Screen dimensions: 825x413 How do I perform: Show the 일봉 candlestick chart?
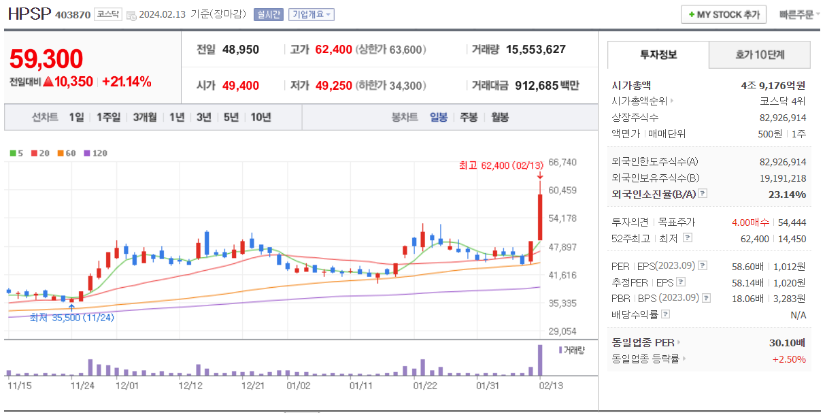tap(439, 117)
